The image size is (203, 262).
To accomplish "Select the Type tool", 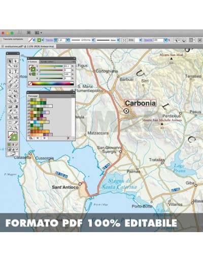I will click(16, 71).
